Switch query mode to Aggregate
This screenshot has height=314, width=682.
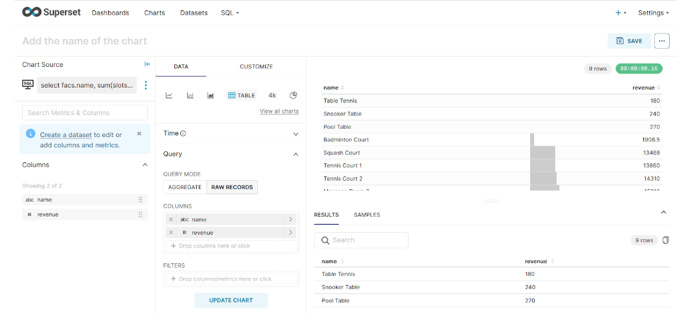(185, 187)
